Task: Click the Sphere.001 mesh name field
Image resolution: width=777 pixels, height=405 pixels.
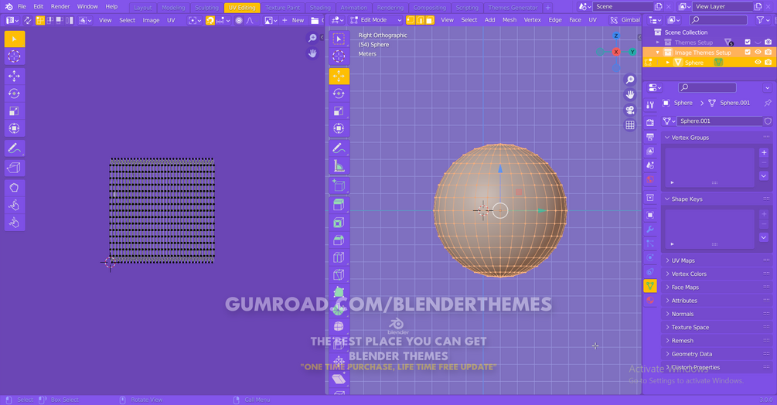Action: pyautogui.click(x=720, y=121)
